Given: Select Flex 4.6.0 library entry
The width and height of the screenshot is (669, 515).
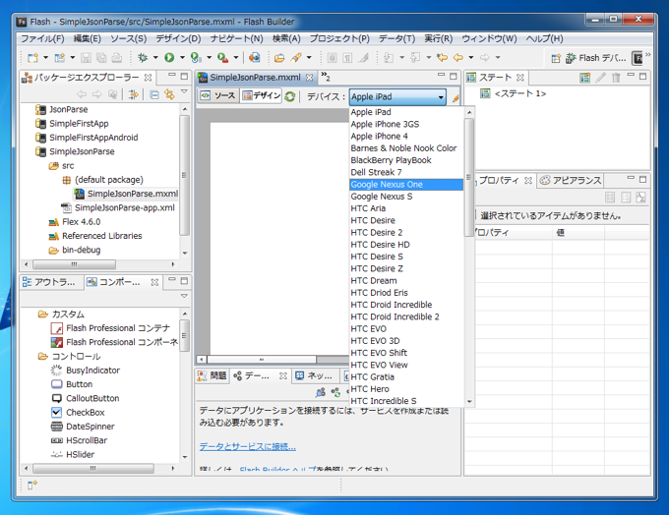Looking at the screenshot, I should click(75, 222).
